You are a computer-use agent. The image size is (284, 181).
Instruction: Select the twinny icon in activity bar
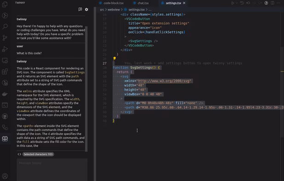point(5,139)
